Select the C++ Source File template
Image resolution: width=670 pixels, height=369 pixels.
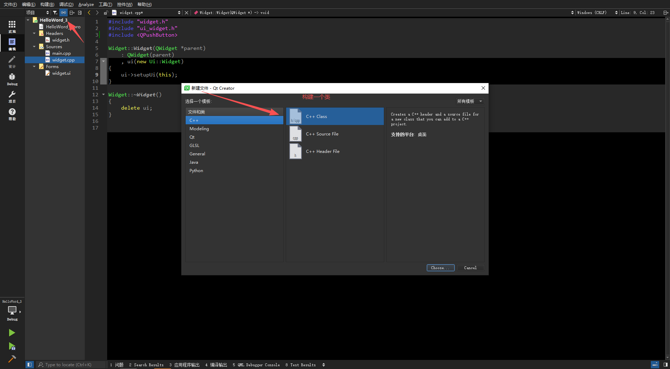point(335,134)
